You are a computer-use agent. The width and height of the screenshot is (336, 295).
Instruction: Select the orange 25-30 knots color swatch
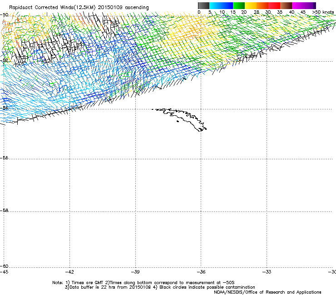(262, 5)
